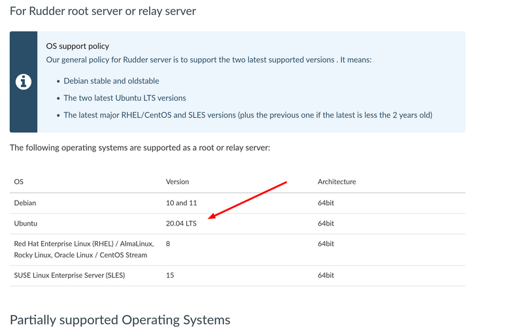
Task: Click the '64bit' cell in the Debian row
Action: click(x=326, y=203)
